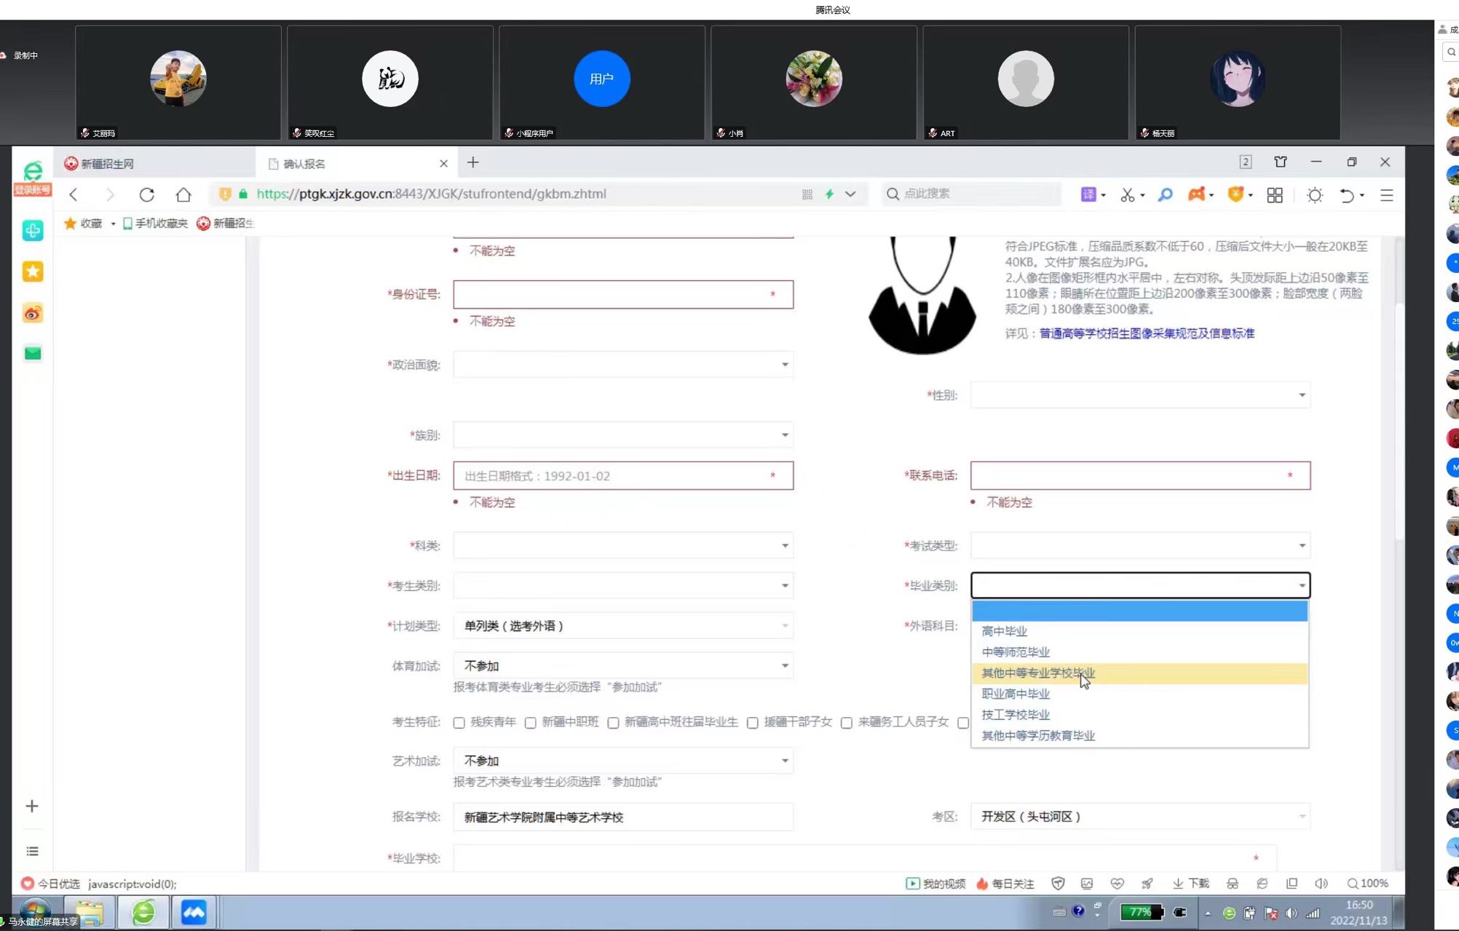Open the orange shield wallet icon
This screenshot has width=1459, height=931.
1235,194
